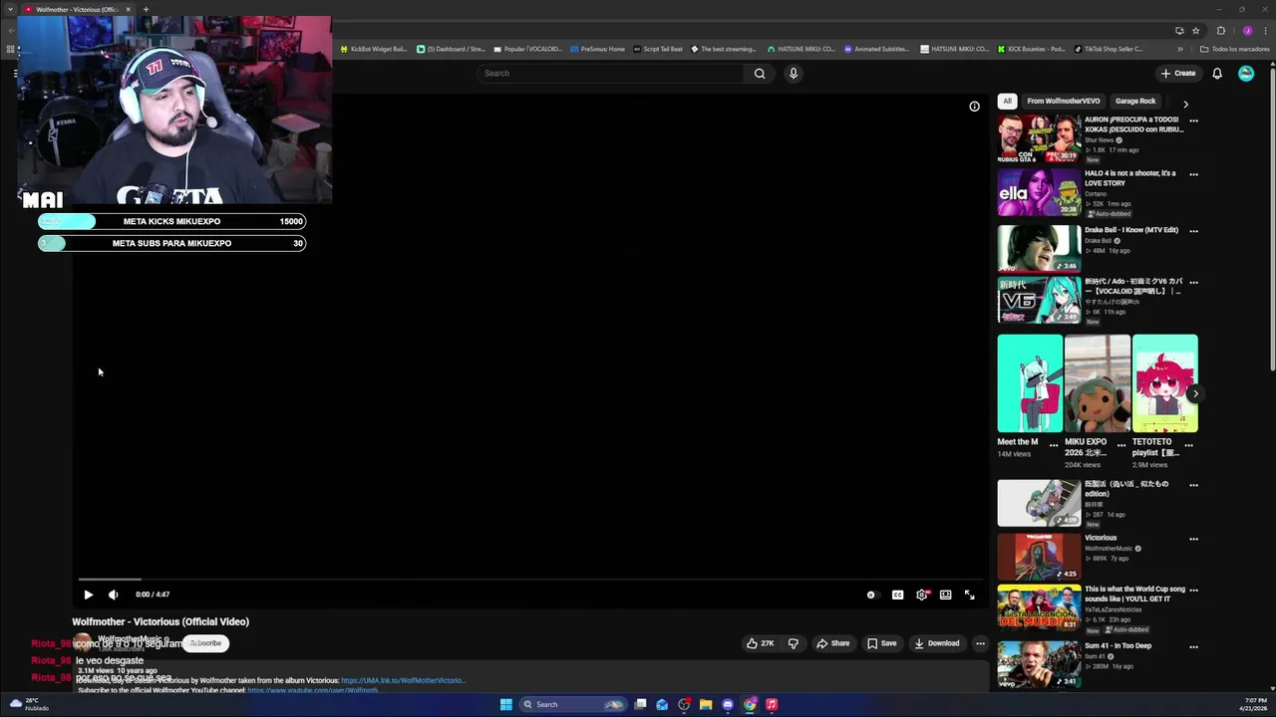Show more filter chips arrow
The height and width of the screenshot is (717, 1276).
[1185, 104]
